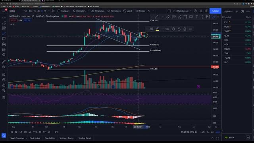The image size is (254, 143).
Task: Select parallel channel in favorites toolbar
Action: tap(168, 17)
